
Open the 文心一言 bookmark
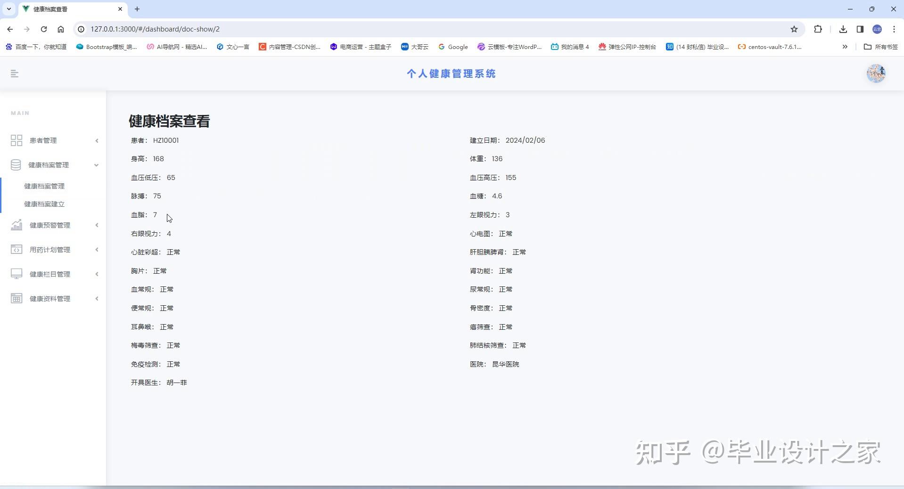click(233, 47)
